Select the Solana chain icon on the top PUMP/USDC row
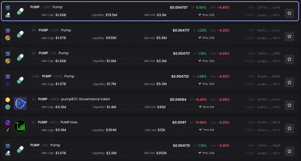The height and width of the screenshot is (161, 301). click(x=8, y=8)
